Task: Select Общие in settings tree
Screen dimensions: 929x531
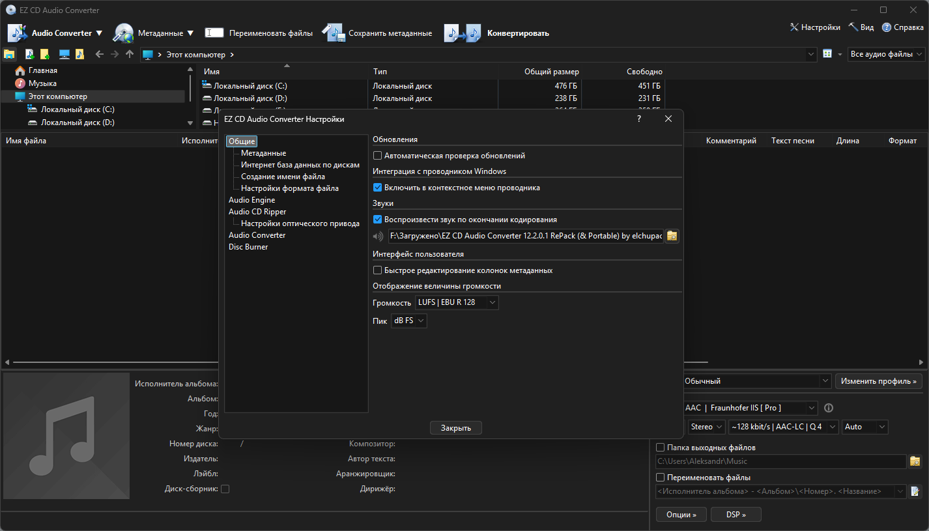Action: coord(242,141)
